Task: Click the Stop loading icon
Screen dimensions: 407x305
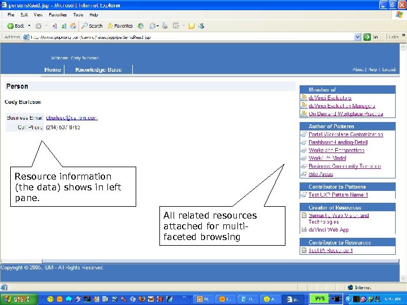Action: tap(54, 25)
